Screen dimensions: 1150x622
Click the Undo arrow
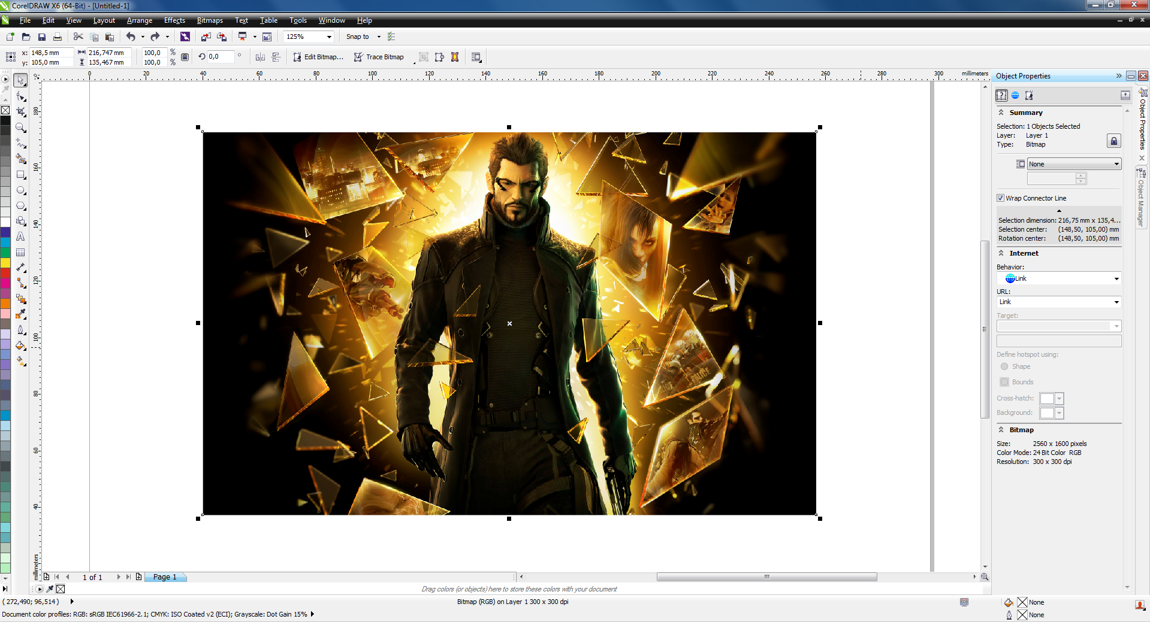tap(131, 37)
